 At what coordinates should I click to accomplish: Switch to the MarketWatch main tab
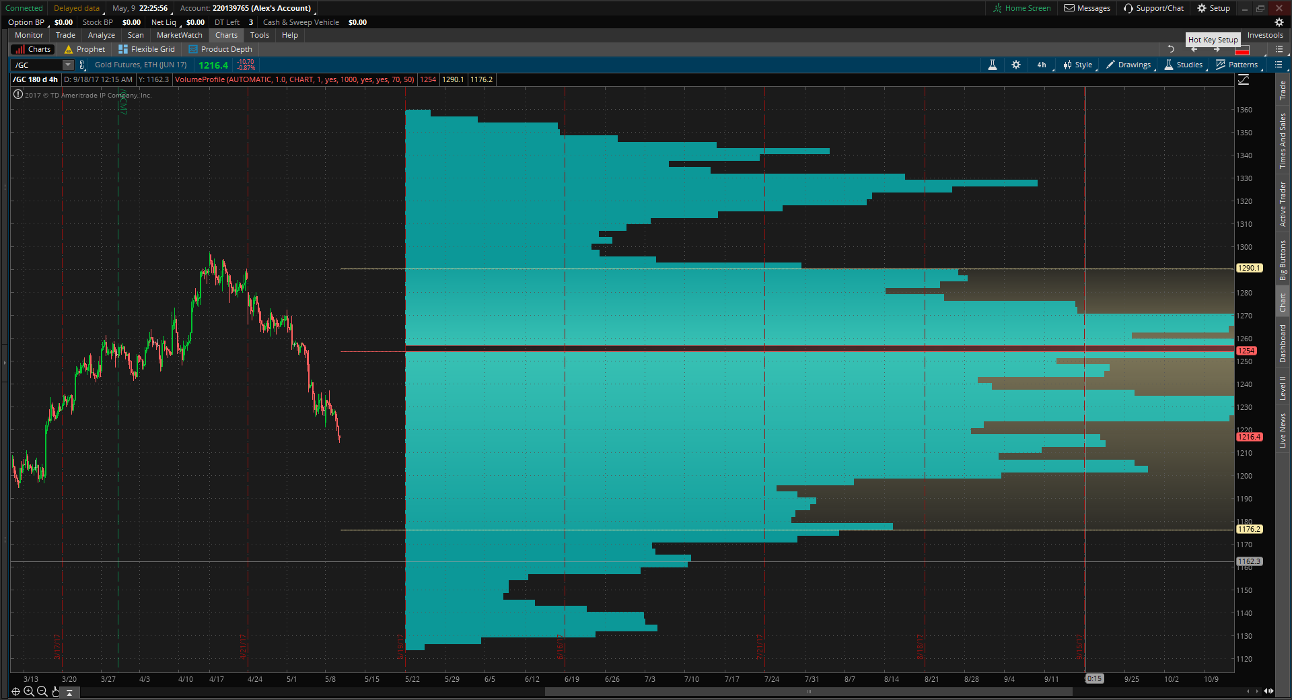coord(179,35)
